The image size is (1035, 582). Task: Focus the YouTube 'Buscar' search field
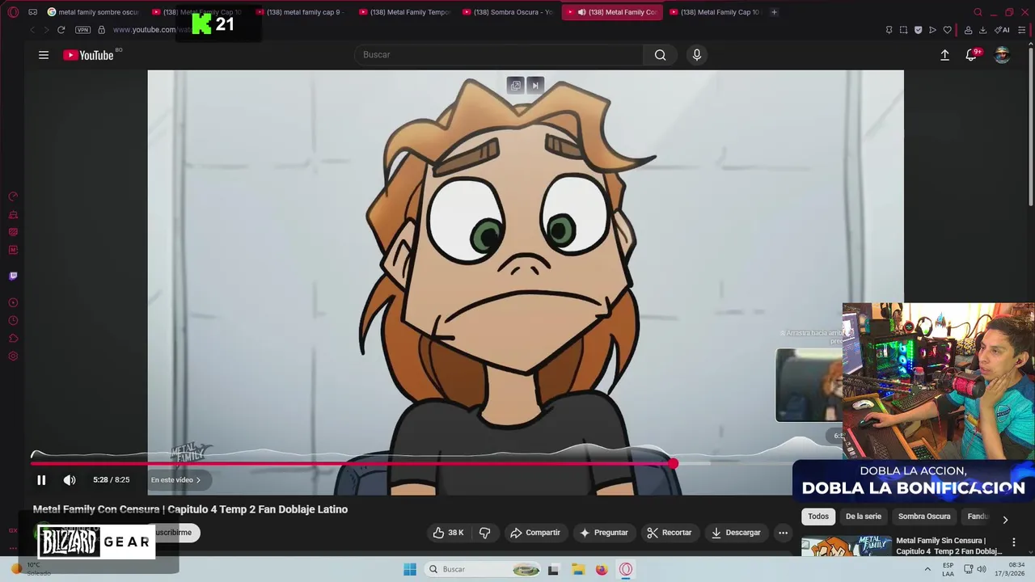click(499, 55)
